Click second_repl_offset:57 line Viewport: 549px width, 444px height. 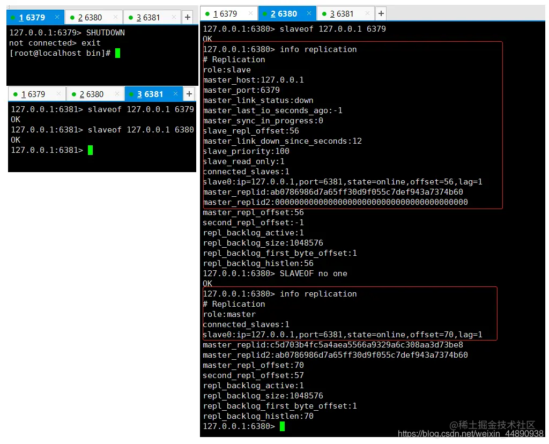[x=253, y=375]
